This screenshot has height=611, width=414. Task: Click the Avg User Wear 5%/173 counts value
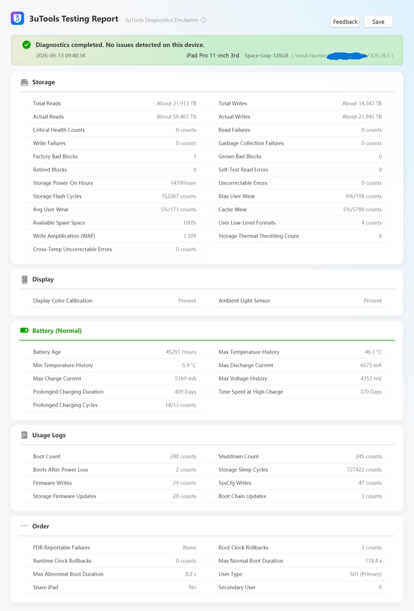point(178,209)
